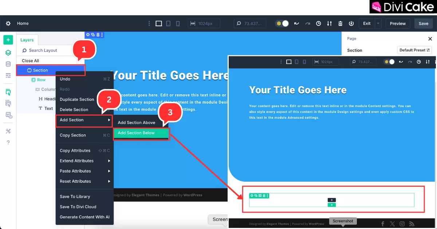Click redo arrow in main top bar

(x=308, y=23)
